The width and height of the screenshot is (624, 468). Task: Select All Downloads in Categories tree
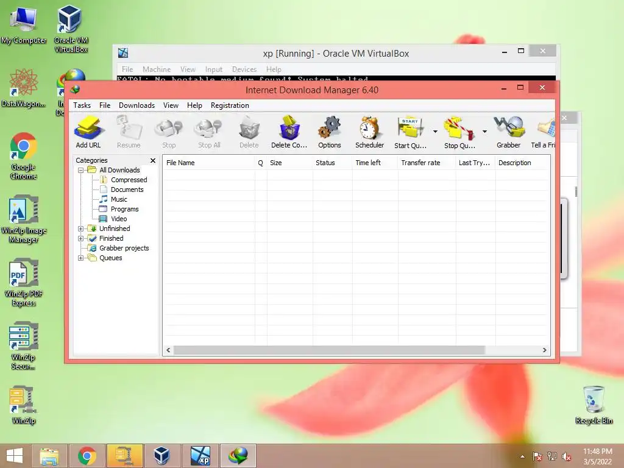coord(119,171)
